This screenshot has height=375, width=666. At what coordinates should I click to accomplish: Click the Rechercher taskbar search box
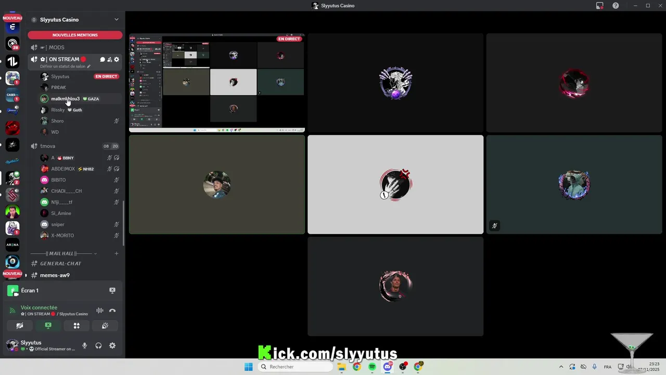tap(295, 367)
